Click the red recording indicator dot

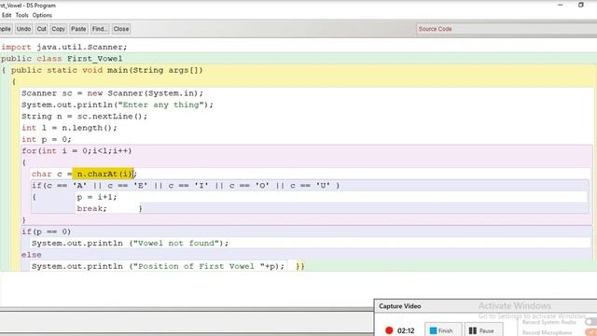click(x=389, y=330)
